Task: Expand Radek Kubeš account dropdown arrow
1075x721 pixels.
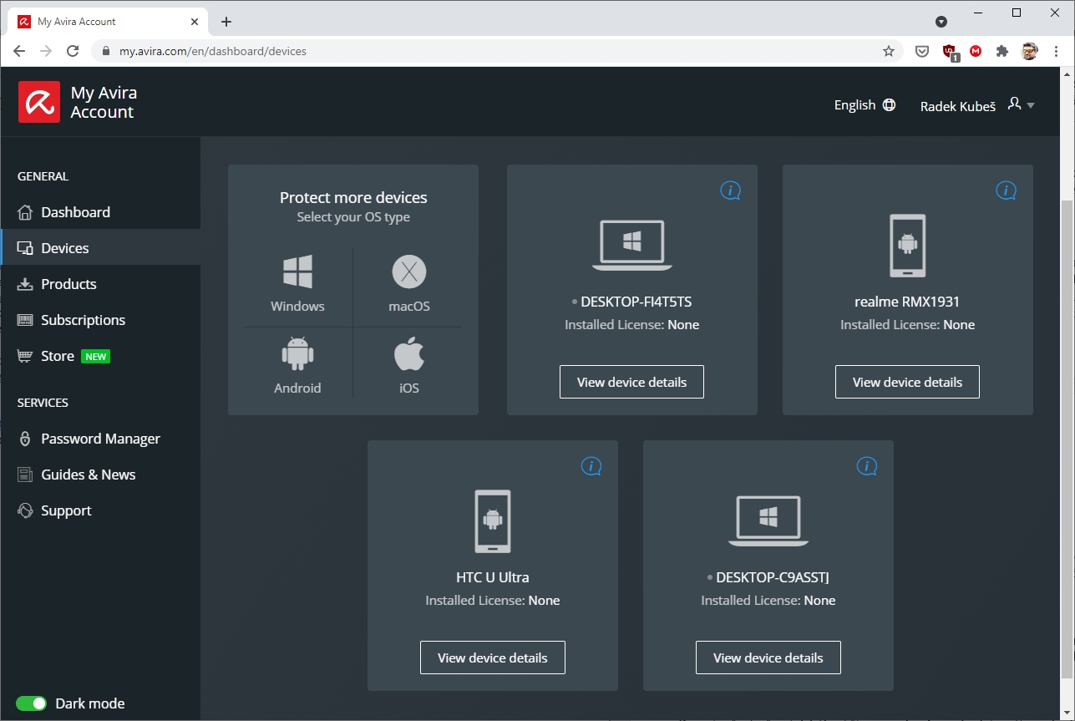Action: 1031,105
